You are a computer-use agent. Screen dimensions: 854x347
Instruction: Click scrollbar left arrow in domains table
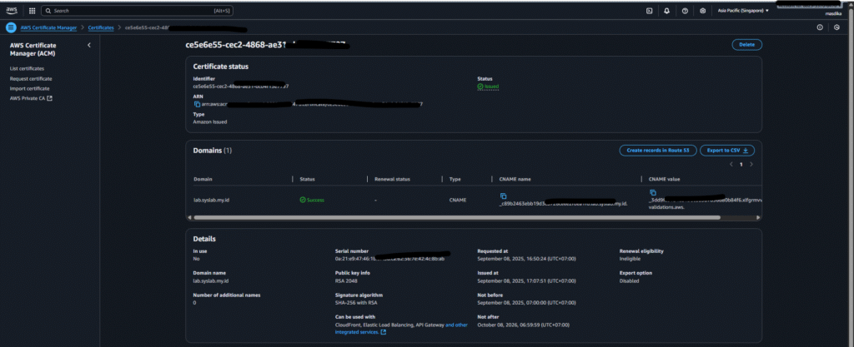[189, 217]
